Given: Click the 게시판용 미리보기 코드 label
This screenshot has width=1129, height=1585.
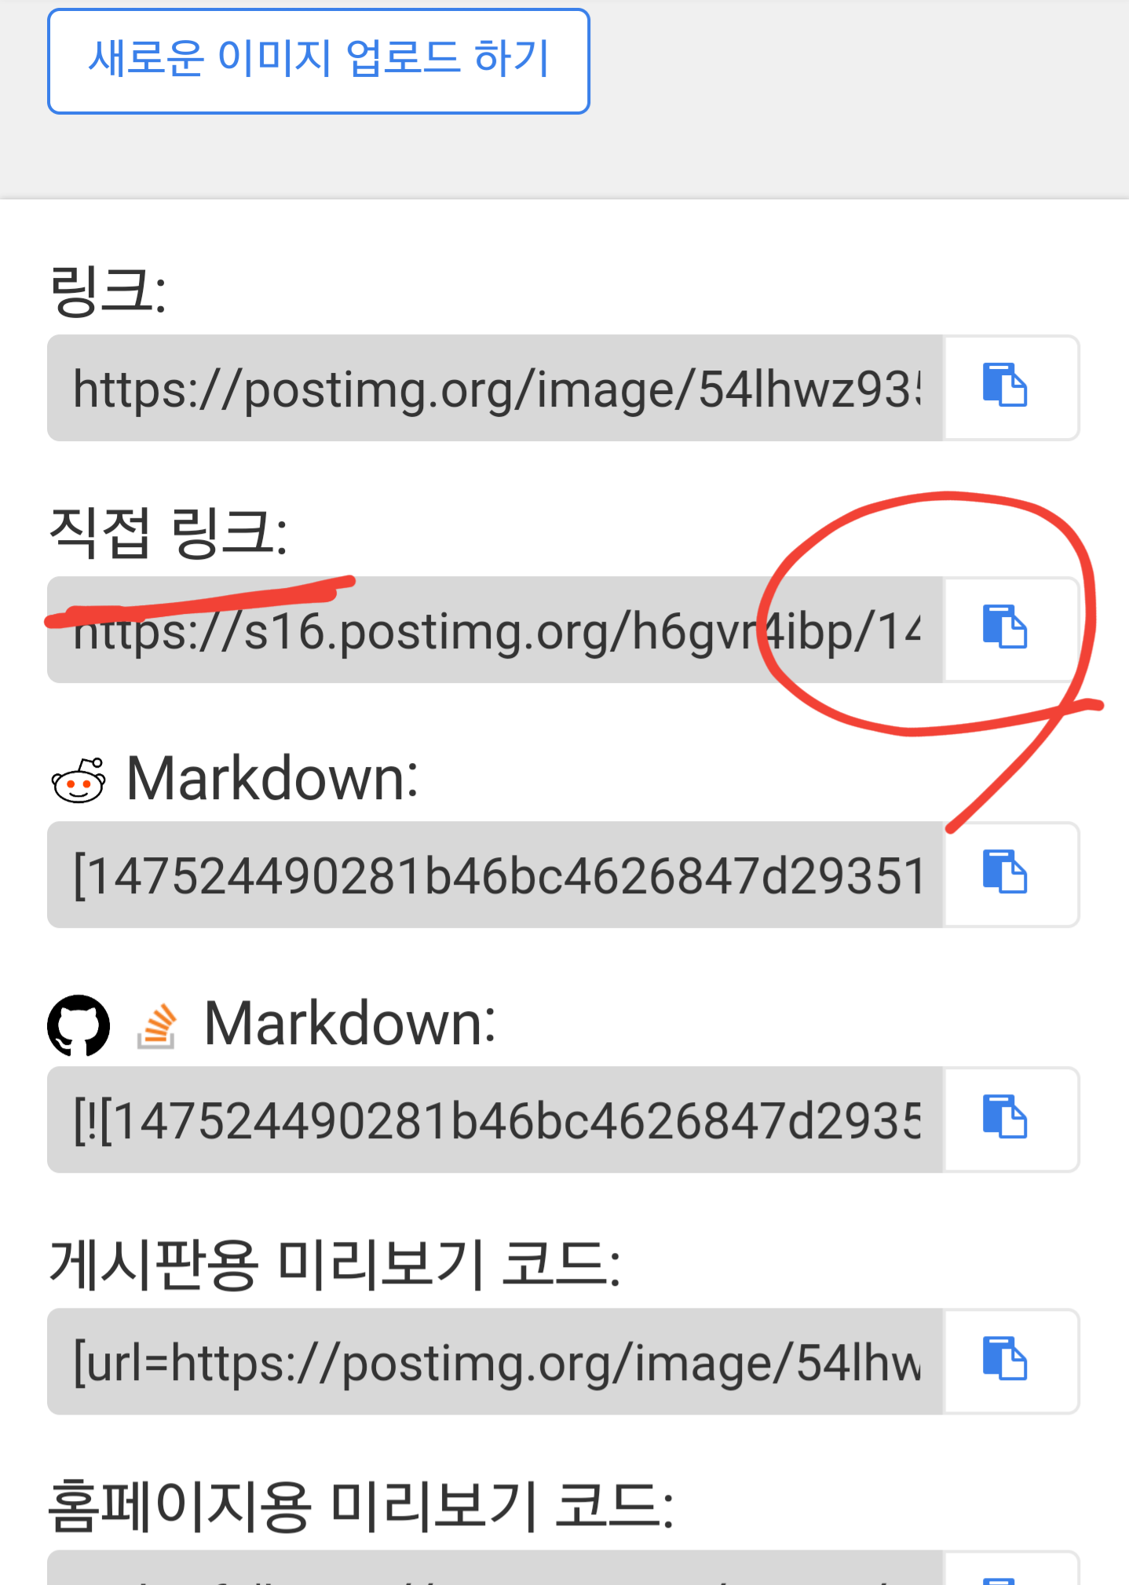Looking at the screenshot, I should click(x=334, y=1264).
